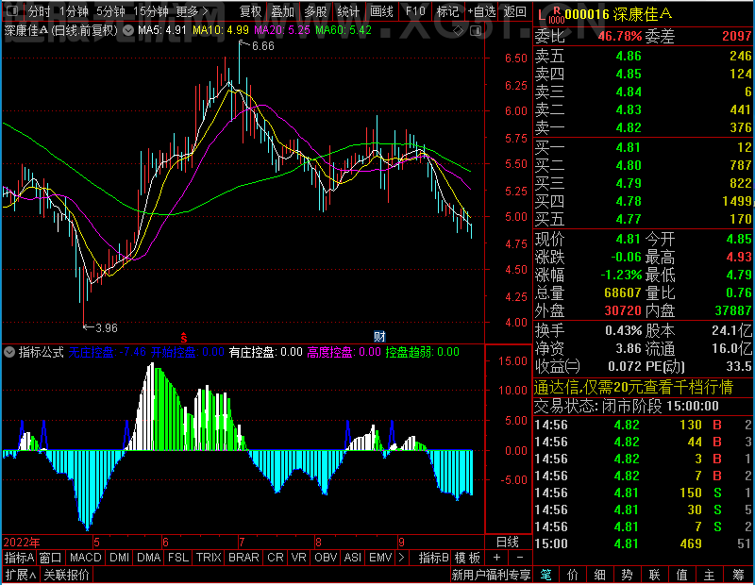Switch to the FSL indicator

pyautogui.click(x=178, y=558)
